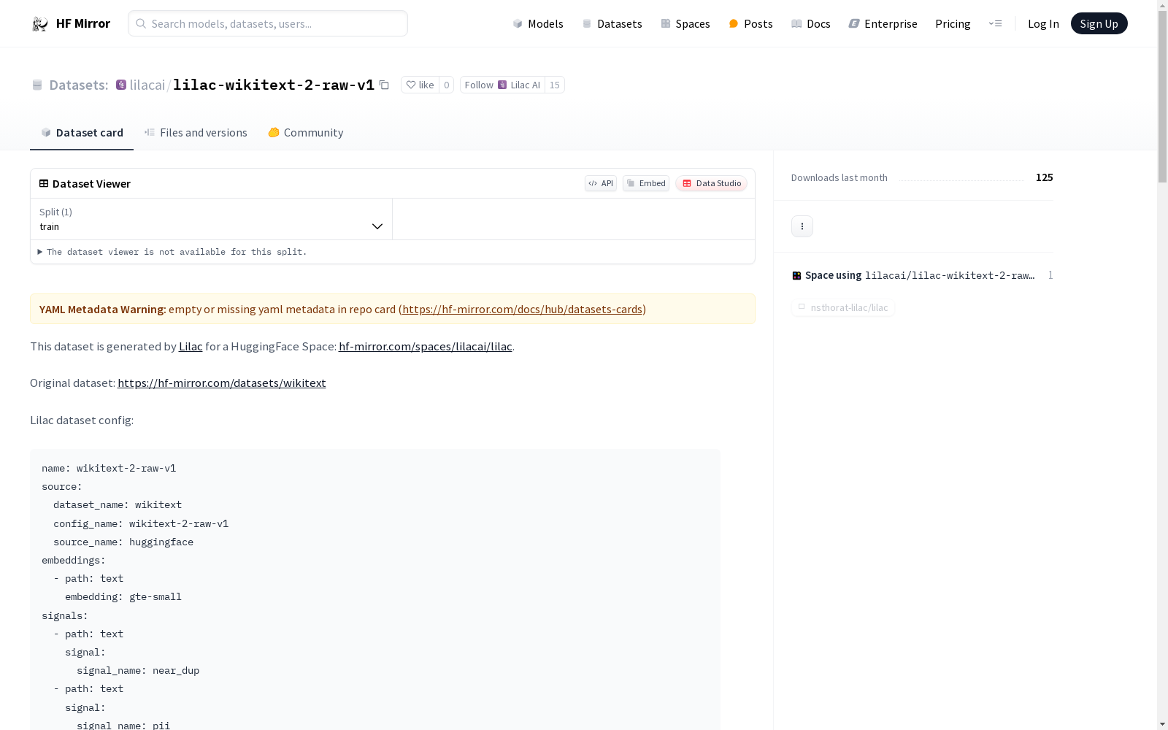Follow Lilac AI

click(x=502, y=85)
